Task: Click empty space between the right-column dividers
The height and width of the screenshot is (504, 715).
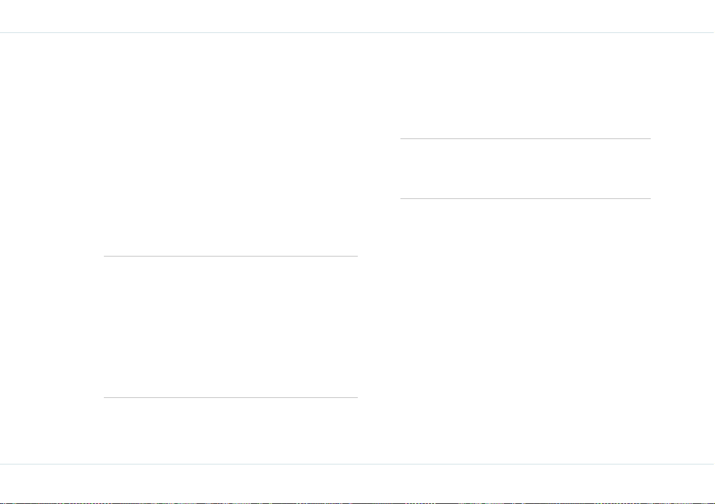Action: coord(525,168)
